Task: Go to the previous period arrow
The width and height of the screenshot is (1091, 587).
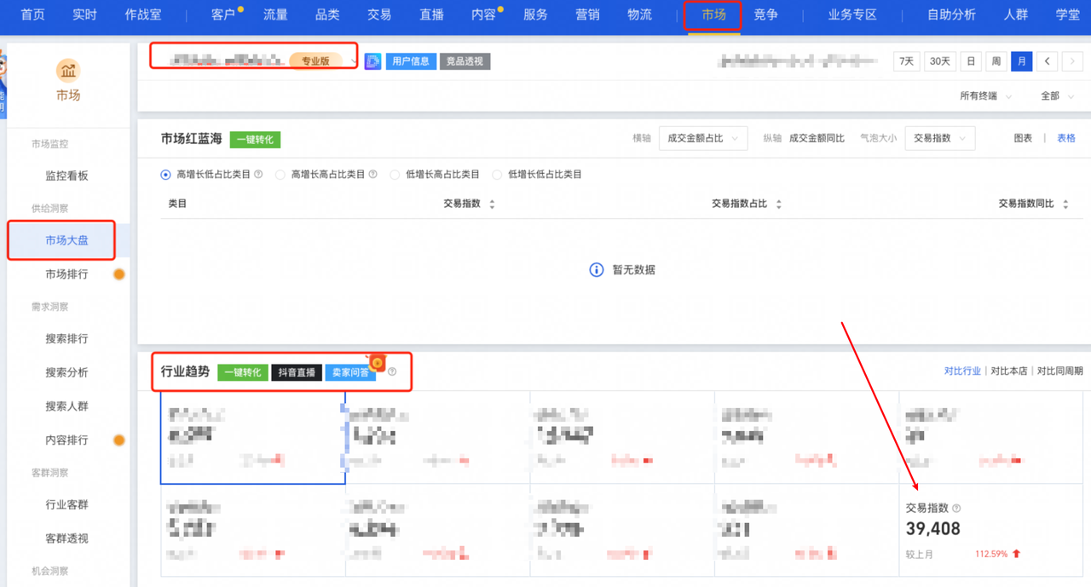Action: click(1048, 61)
